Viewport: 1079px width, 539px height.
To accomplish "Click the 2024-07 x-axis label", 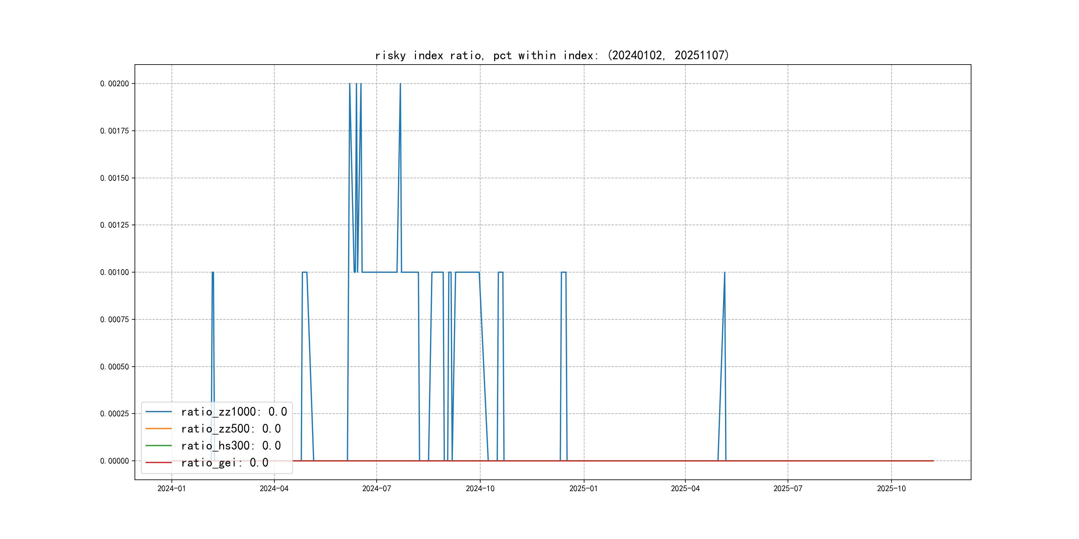I will (376, 489).
